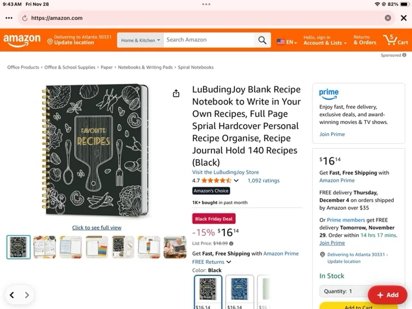Click the Amazon logo
This screenshot has width=412, height=309.
(22, 41)
